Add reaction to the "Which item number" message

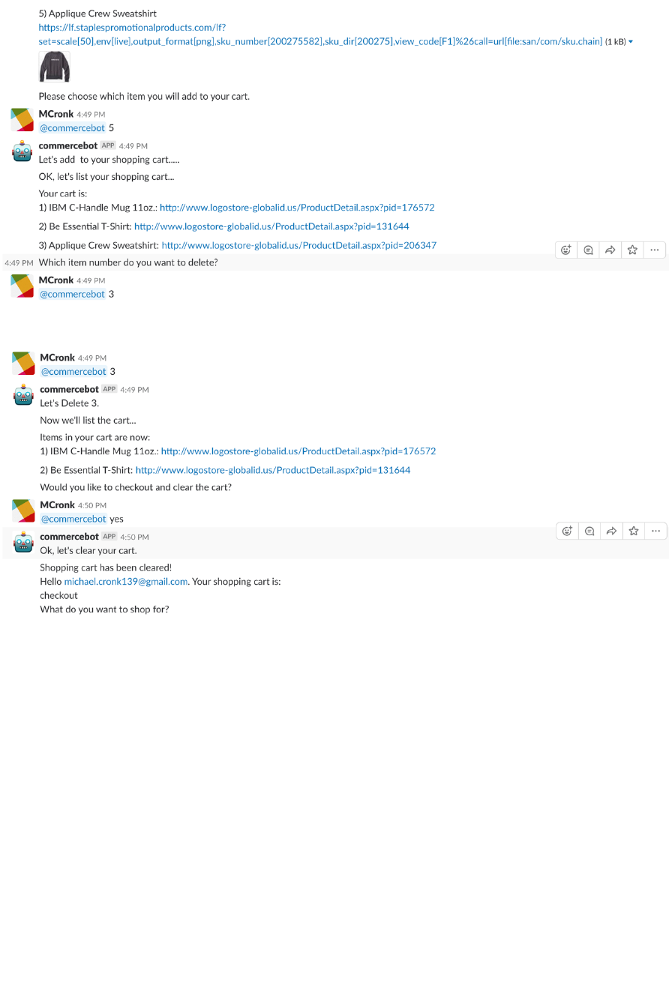[566, 250]
